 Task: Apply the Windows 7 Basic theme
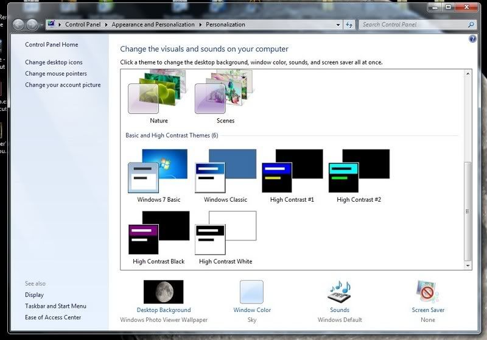158,171
